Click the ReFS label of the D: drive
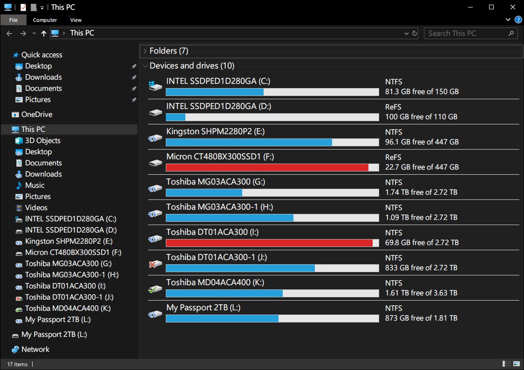This screenshot has width=524, height=370. (x=393, y=107)
